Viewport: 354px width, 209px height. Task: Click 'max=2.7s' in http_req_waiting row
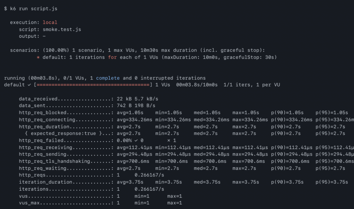click(244, 168)
